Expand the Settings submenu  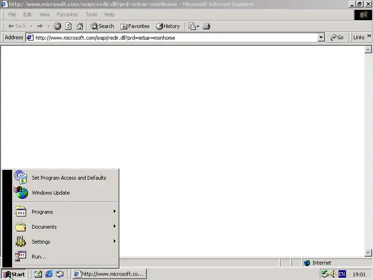66,242
